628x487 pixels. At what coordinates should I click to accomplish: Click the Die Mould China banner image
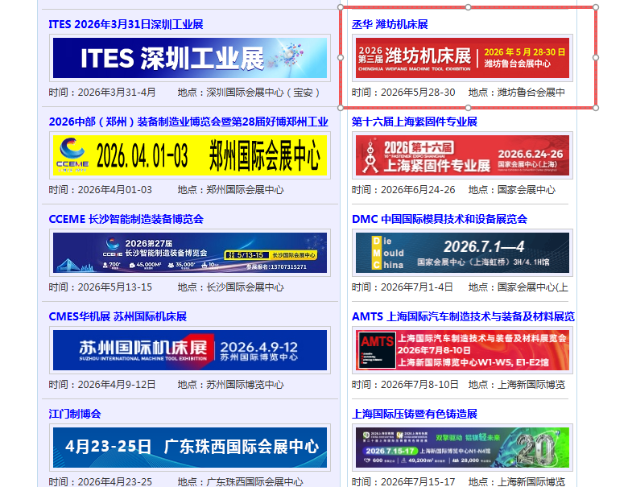(x=462, y=253)
